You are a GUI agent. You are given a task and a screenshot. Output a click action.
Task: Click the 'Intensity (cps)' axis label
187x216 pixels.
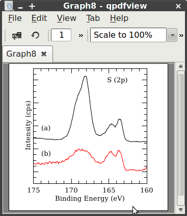click(x=28, y=126)
